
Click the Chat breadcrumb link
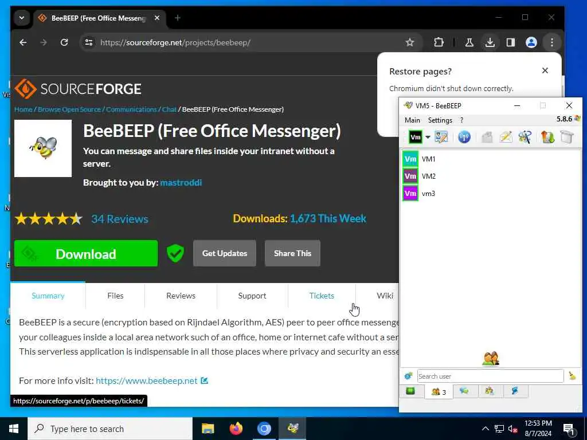tap(169, 109)
